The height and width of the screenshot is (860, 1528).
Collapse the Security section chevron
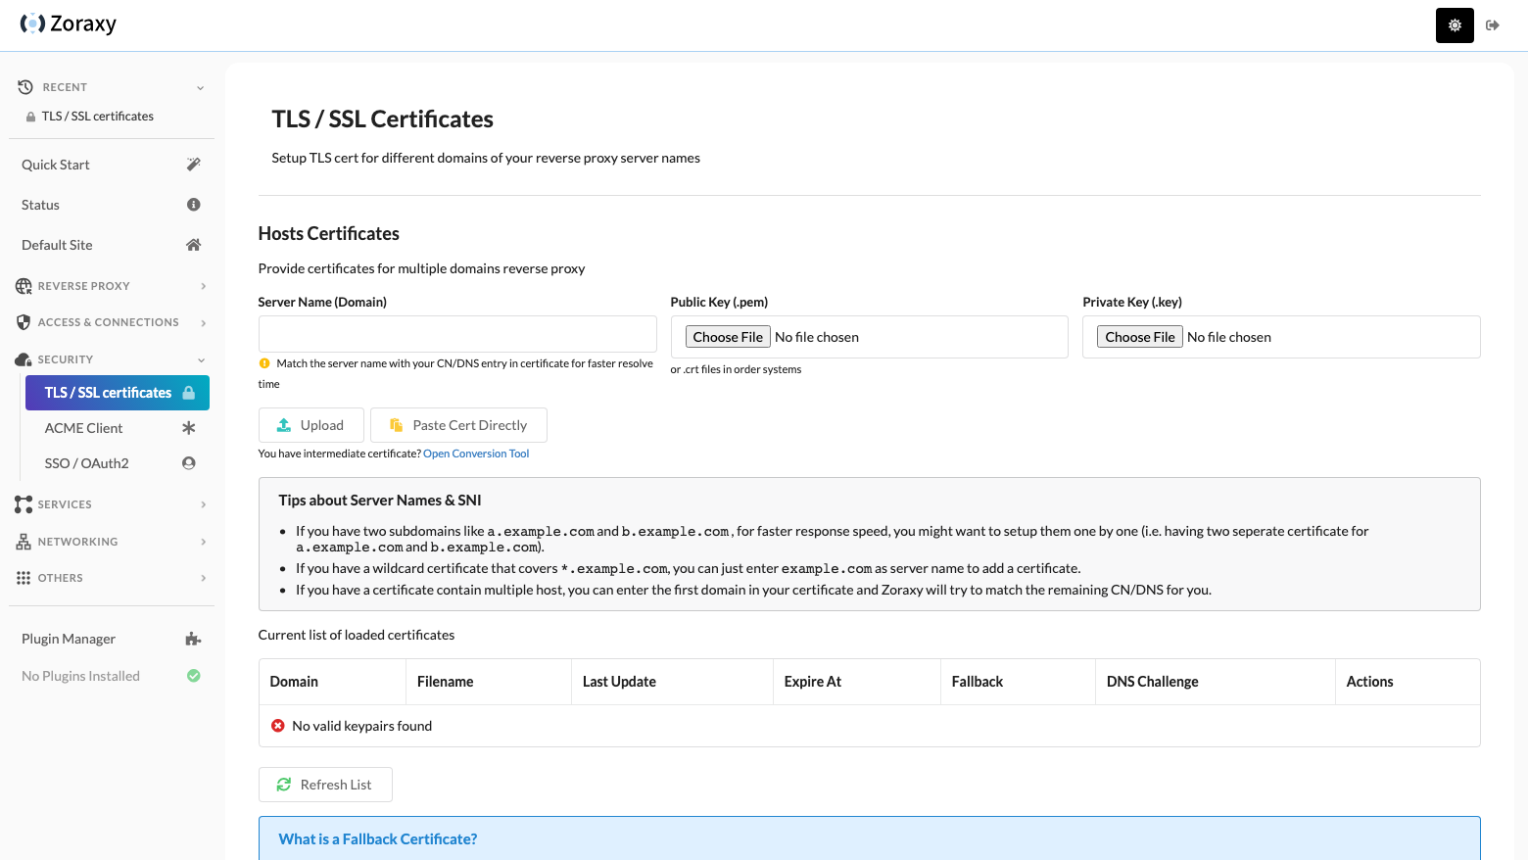[x=201, y=359]
